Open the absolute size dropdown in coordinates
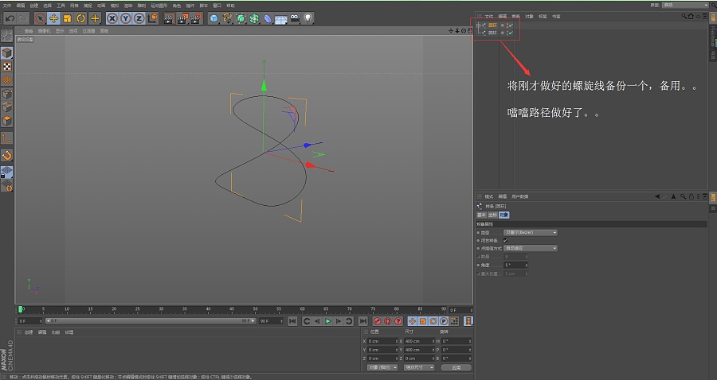The width and height of the screenshot is (717, 380). [x=419, y=367]
